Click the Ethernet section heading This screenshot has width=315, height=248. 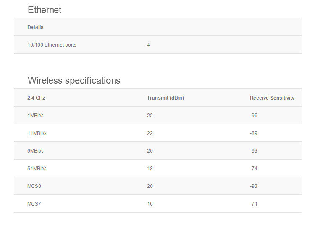point(45,10)
